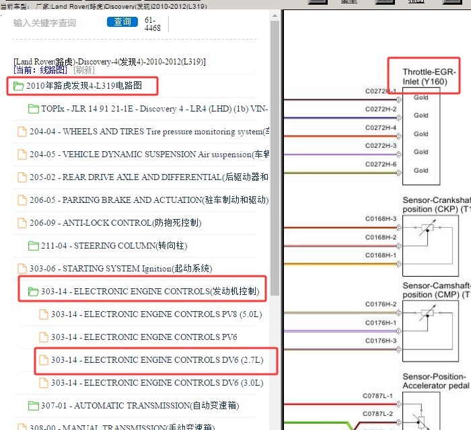Click the CKP sensor symbol box in diagram
The image size is (471, 430).
pos(431,246)
